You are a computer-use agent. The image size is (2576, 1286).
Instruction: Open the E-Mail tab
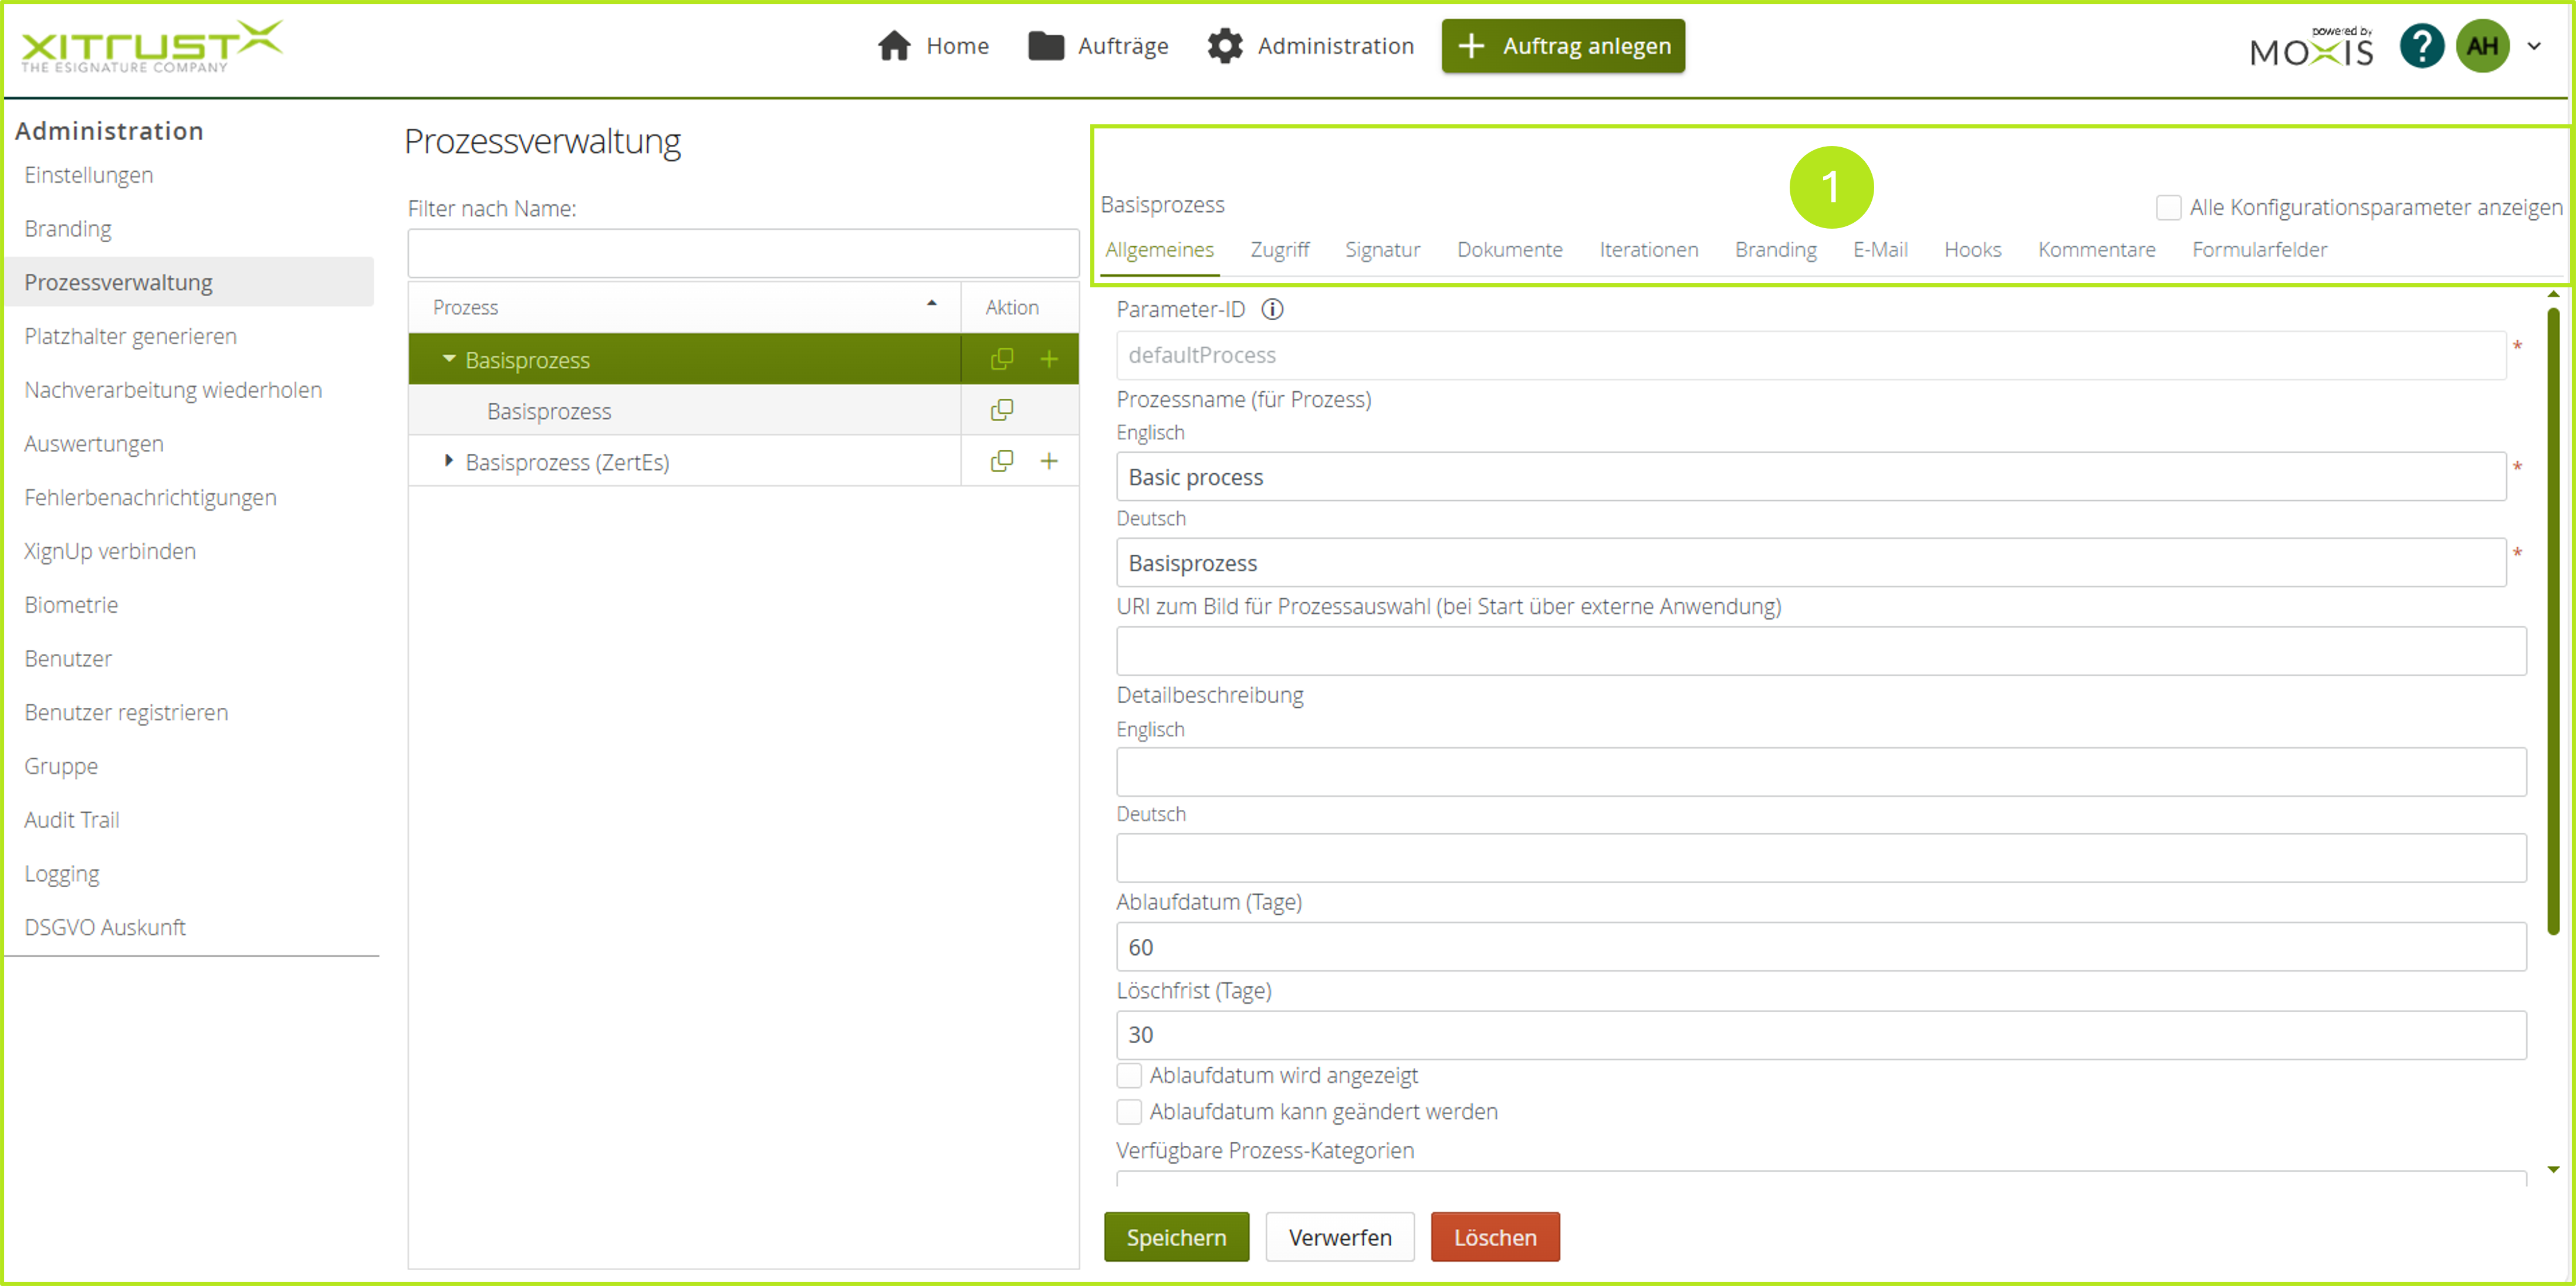click(1879, 250)
